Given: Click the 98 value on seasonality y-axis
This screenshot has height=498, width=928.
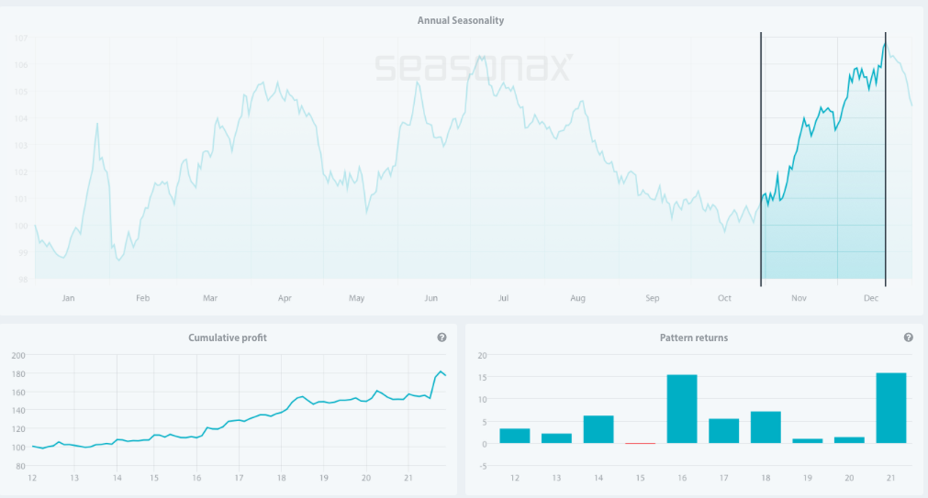Looking at the screenshot, I should [23, 279].
